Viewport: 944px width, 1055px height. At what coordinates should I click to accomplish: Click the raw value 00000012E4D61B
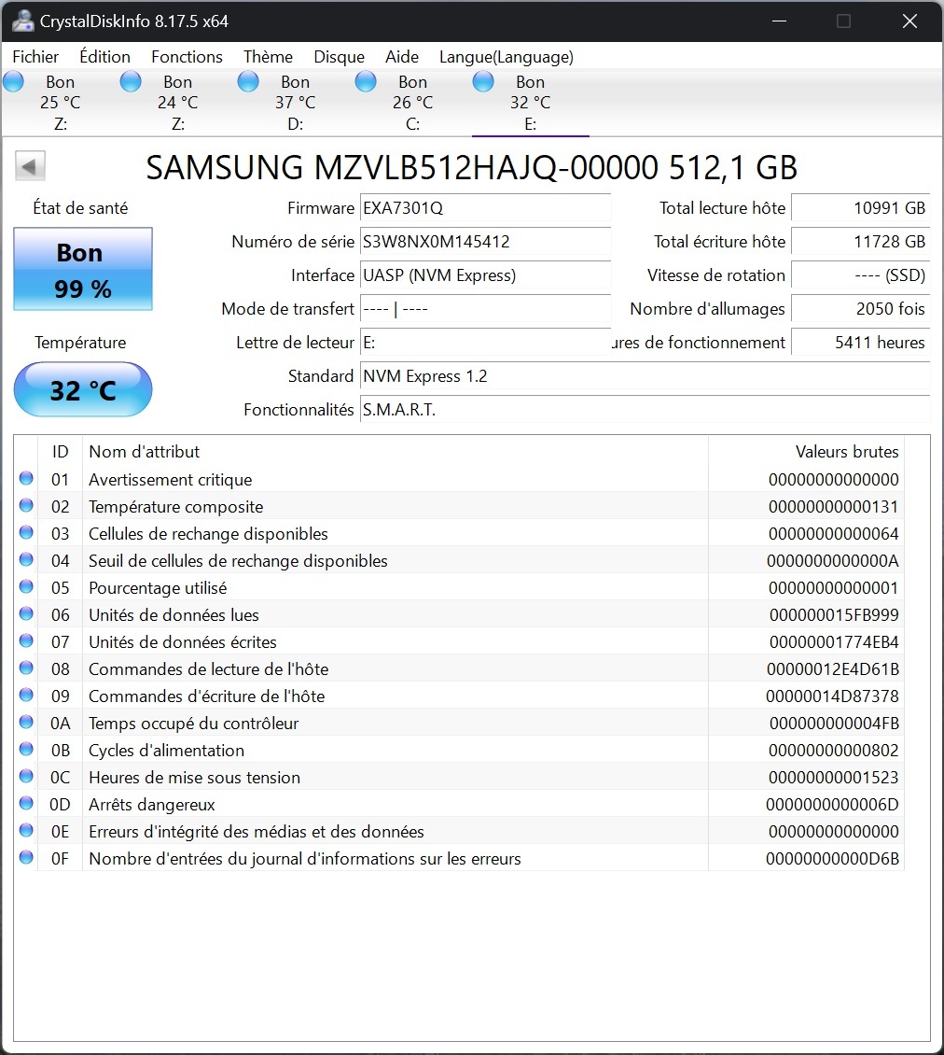tap(833, 668)
